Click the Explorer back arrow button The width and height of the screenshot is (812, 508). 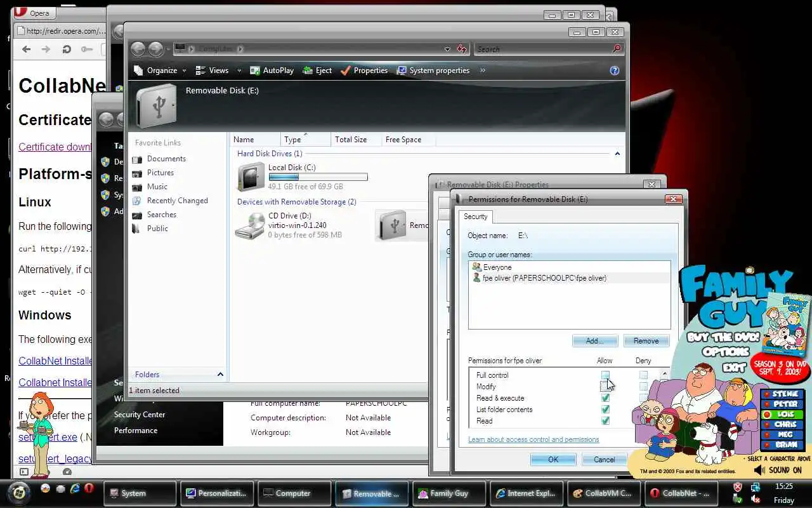(x=138, y=49)
